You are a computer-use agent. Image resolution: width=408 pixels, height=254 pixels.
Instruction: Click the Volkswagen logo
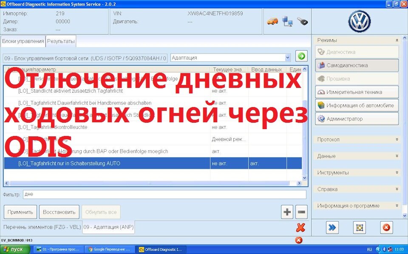[x=360, y=21]
